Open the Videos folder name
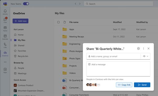The width and height of the screenshot is (158, 96). [72, 73]
